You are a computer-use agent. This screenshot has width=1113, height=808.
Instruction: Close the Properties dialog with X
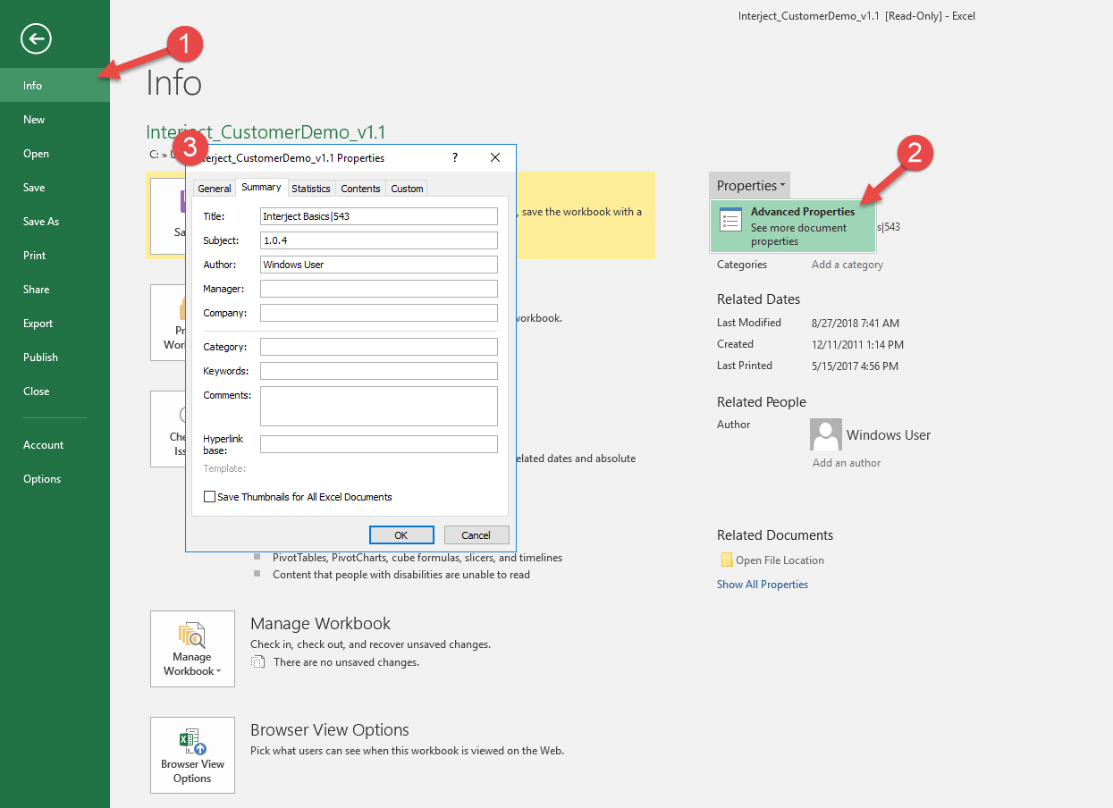(495, 158)
